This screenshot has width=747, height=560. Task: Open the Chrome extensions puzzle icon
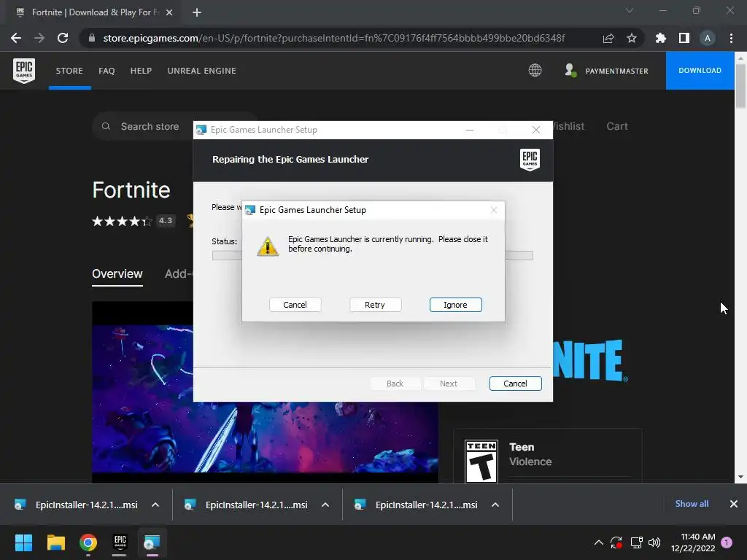point(660,38)
